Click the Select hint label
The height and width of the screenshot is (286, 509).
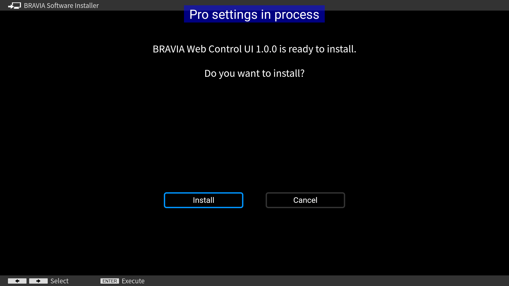pos(59,281)
